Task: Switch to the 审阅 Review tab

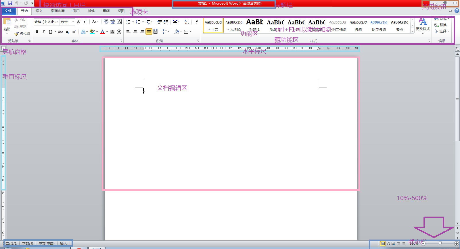Action: (x=106, y=11)
